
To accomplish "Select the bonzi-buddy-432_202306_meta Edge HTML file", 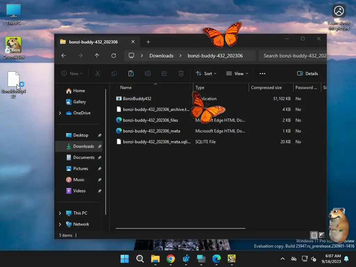I will (x=152, y=131).
